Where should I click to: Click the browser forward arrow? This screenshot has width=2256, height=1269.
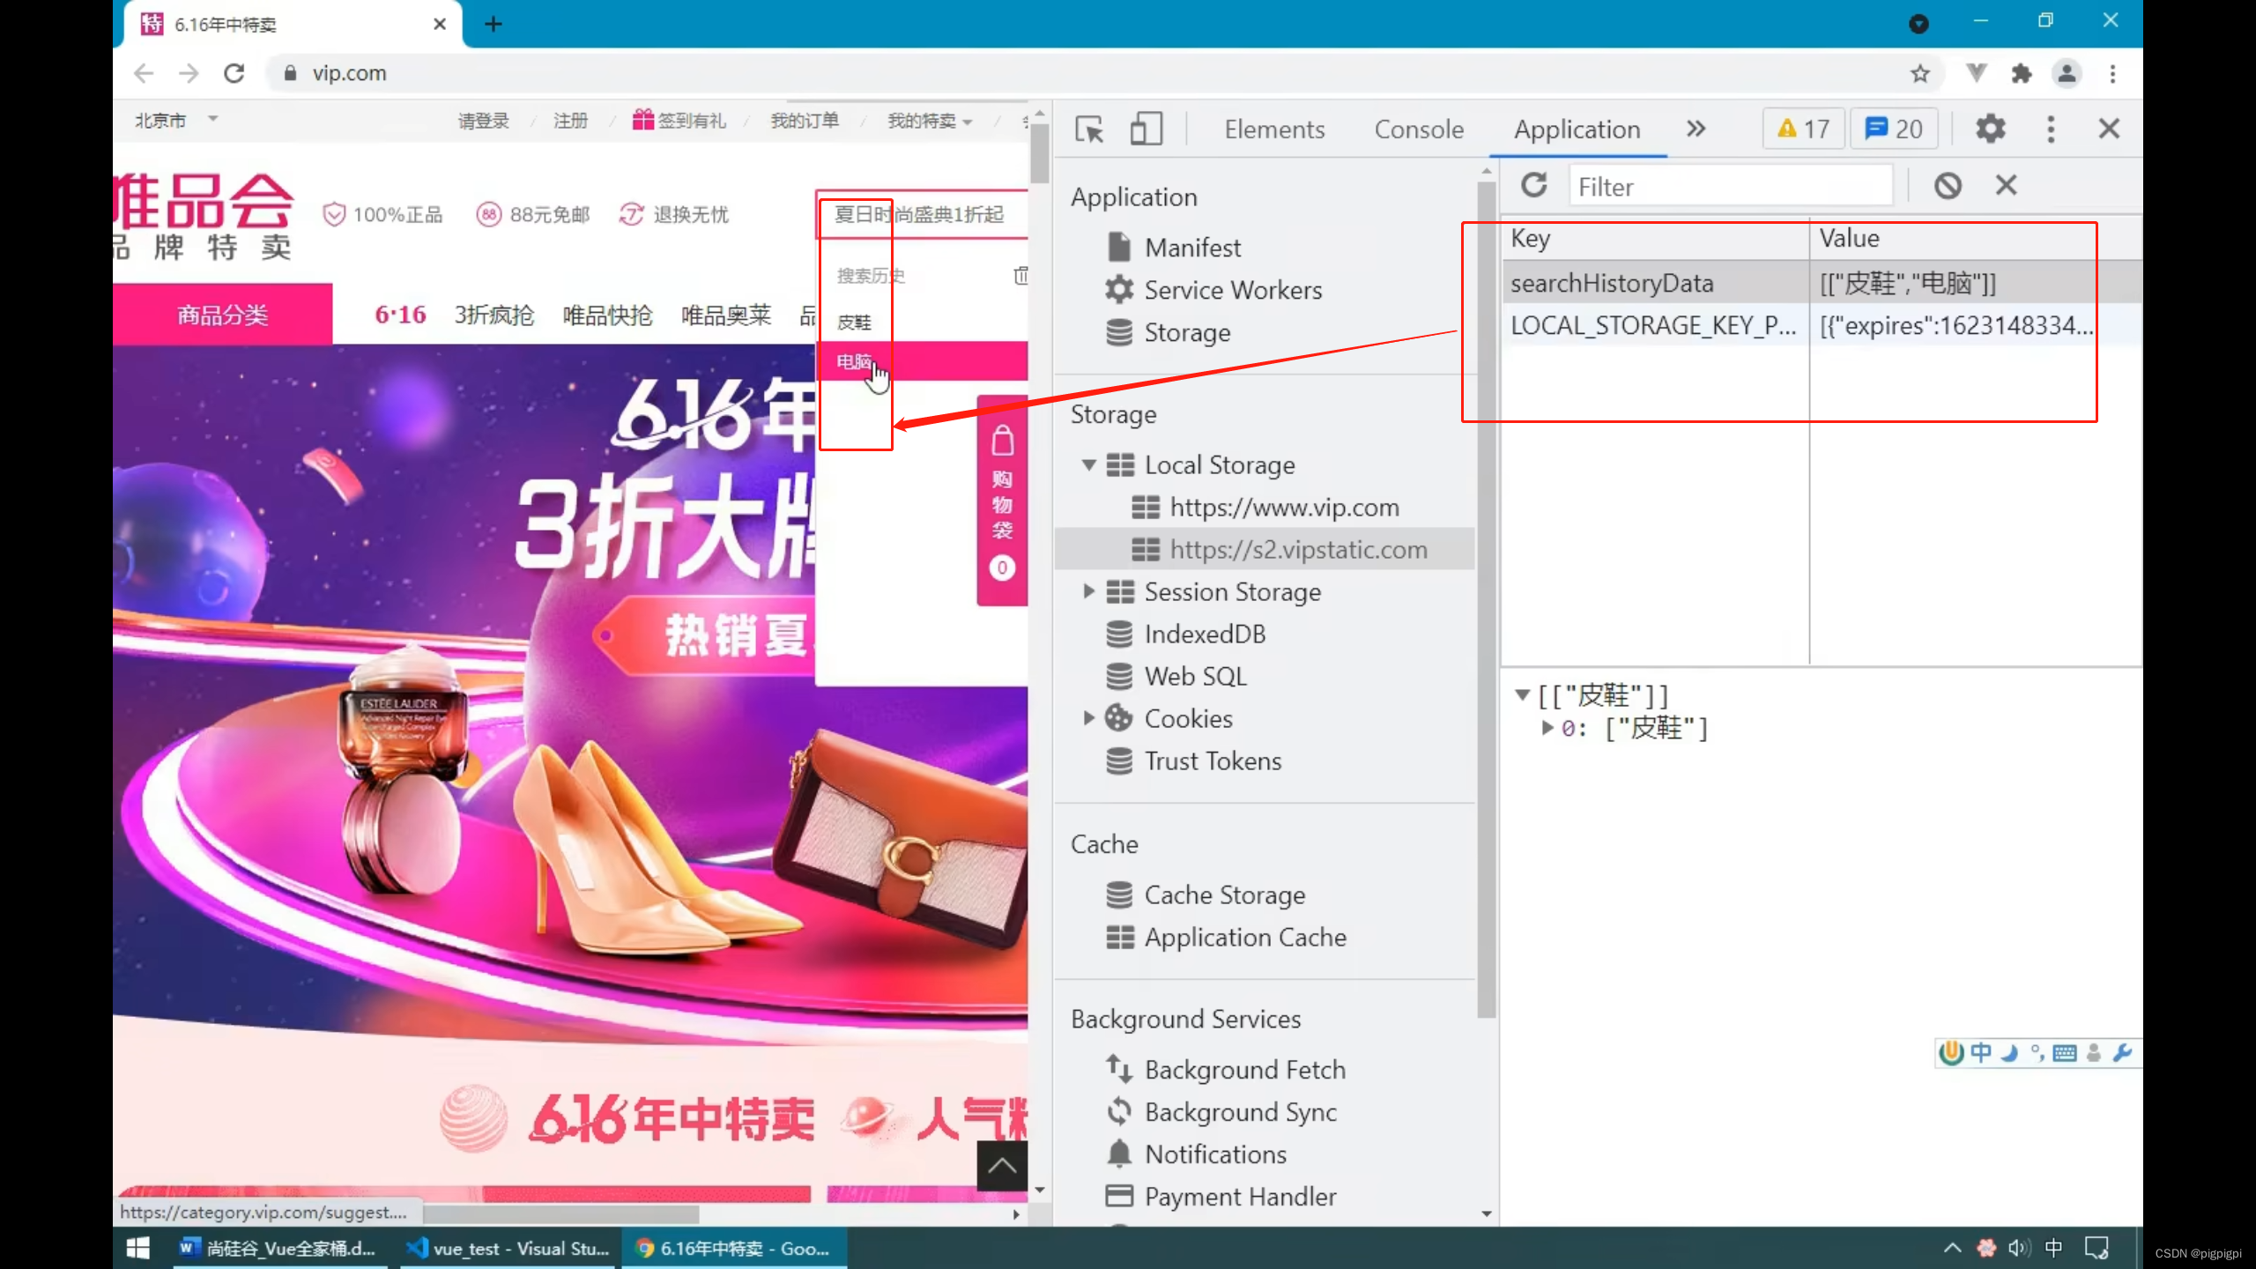pyautogui.click(x=189, y=73)
